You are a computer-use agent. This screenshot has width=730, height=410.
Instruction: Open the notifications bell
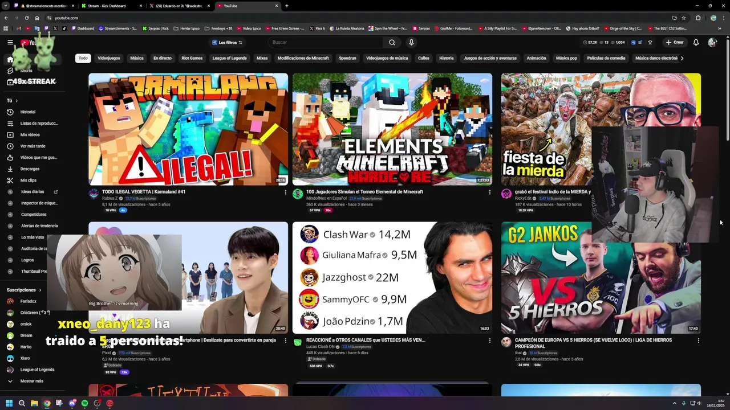point(696,42)
